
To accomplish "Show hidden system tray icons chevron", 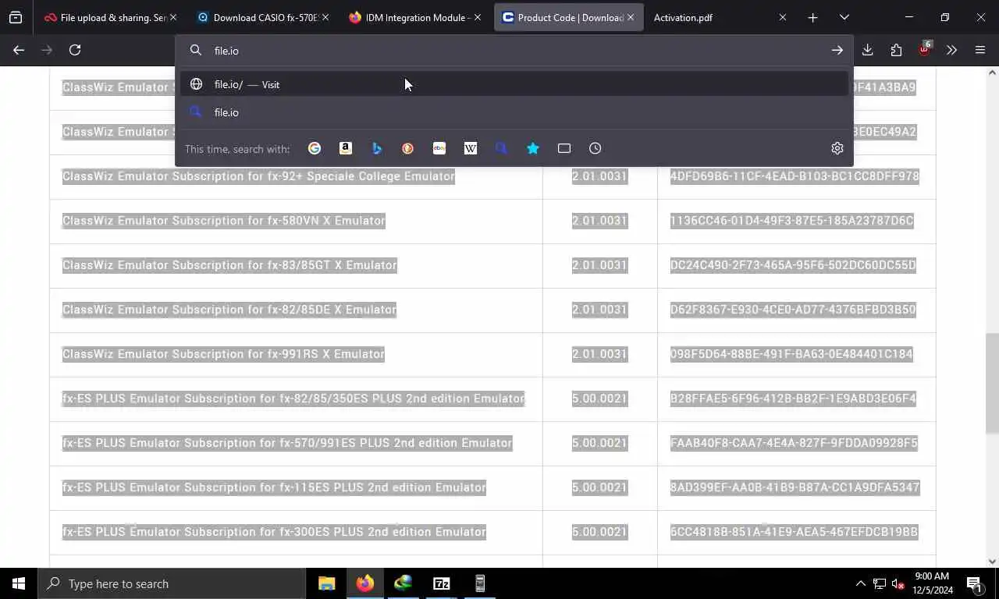I will tap(860, 583).
